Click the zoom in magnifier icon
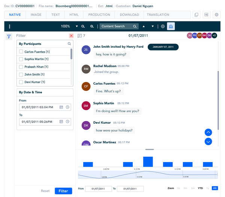The width and height of the screenshot is (225, 197). (92, 26)
